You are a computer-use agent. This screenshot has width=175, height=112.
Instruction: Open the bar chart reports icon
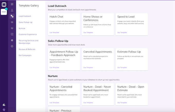click(x=4, y=105)
